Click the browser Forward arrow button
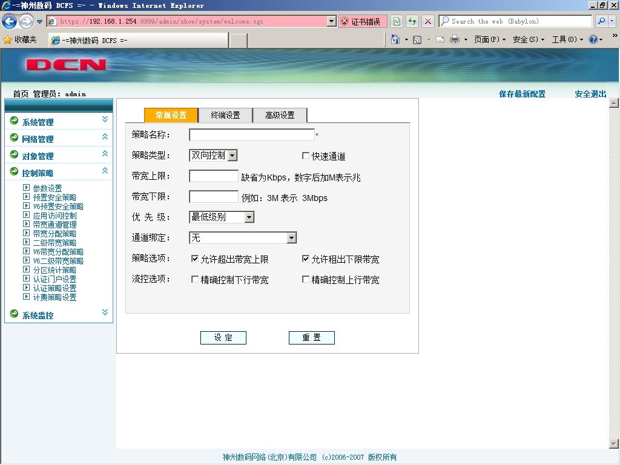This screenshot has height=465, width=620. point(26,21)
